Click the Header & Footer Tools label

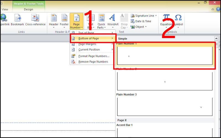[x=29, y=4]
